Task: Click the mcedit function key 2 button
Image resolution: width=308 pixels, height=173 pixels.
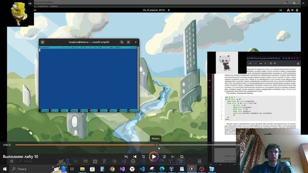Action: pyautogui.click(x=54, y=111)
